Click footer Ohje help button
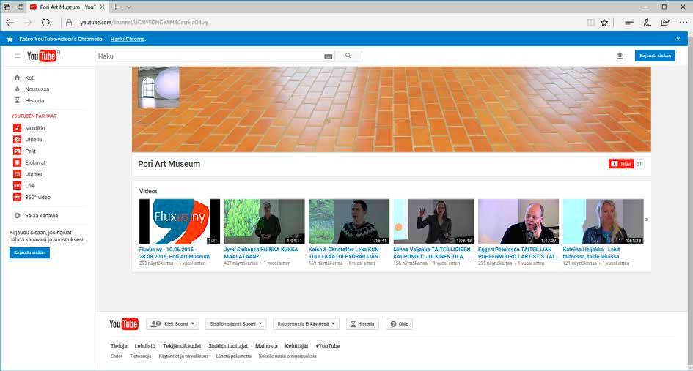This screenshot has width=693, height=371. coord(399,323)
